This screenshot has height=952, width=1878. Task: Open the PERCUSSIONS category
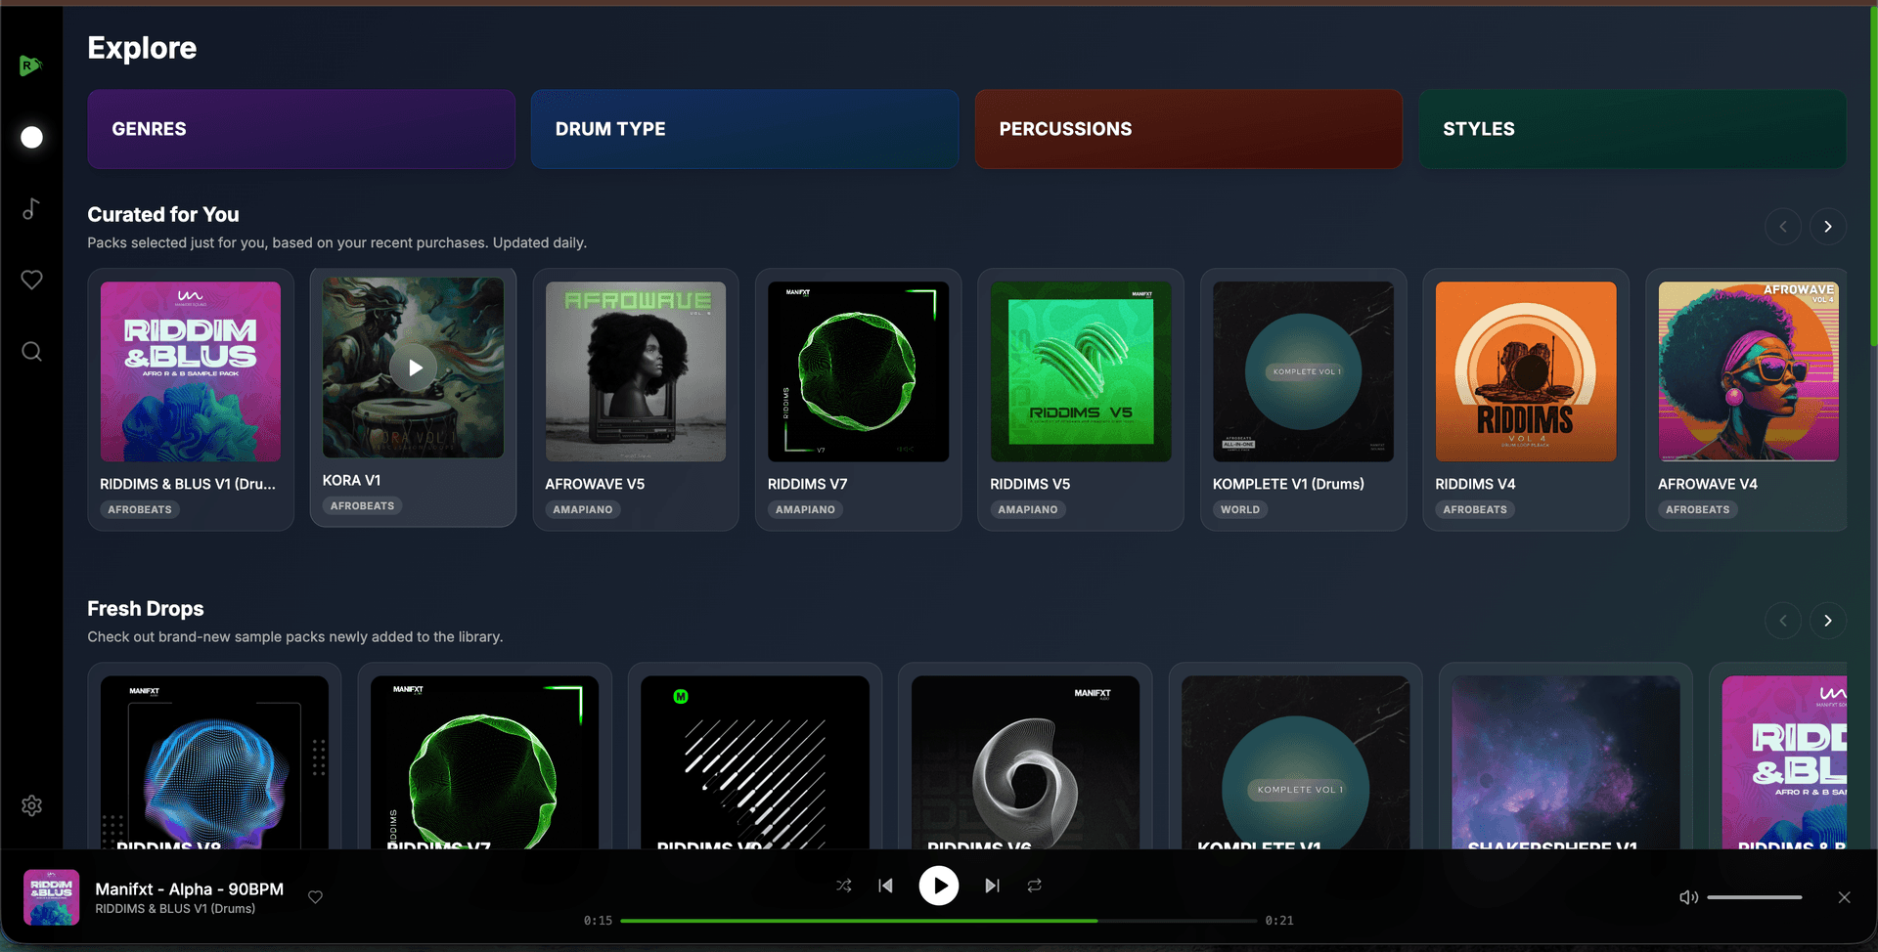(x=1188, y=129)
